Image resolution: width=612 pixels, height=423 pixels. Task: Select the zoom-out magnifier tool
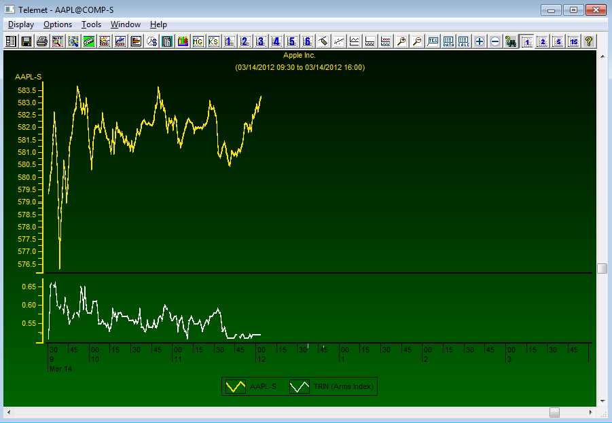coord(416,41)
